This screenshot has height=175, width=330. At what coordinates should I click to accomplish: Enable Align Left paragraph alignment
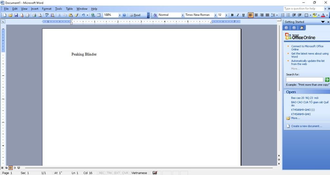point(250,15)
